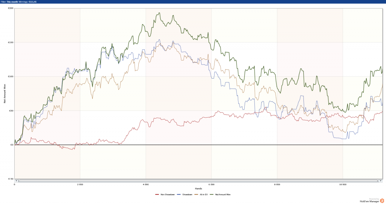Screen dimensions: 386x204
Task: Click the €200 y-axis label
Action: pyautogui.click(x=11, y=8)
